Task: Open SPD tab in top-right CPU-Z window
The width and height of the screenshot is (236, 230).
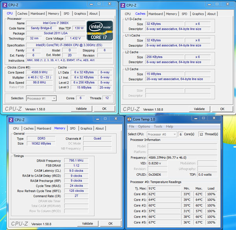Action: 184,14
